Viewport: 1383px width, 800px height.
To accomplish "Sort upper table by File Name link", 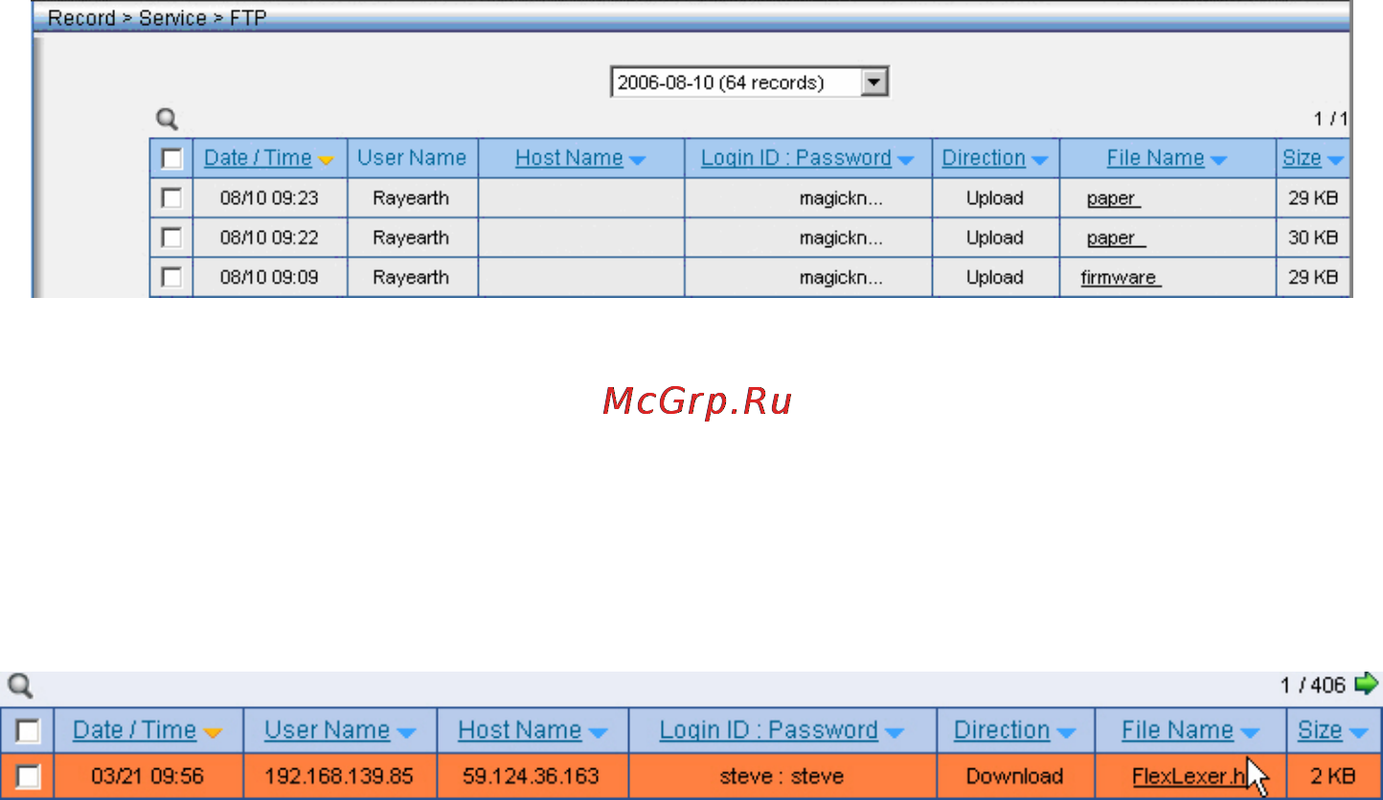I will [x=1155, y=158].
